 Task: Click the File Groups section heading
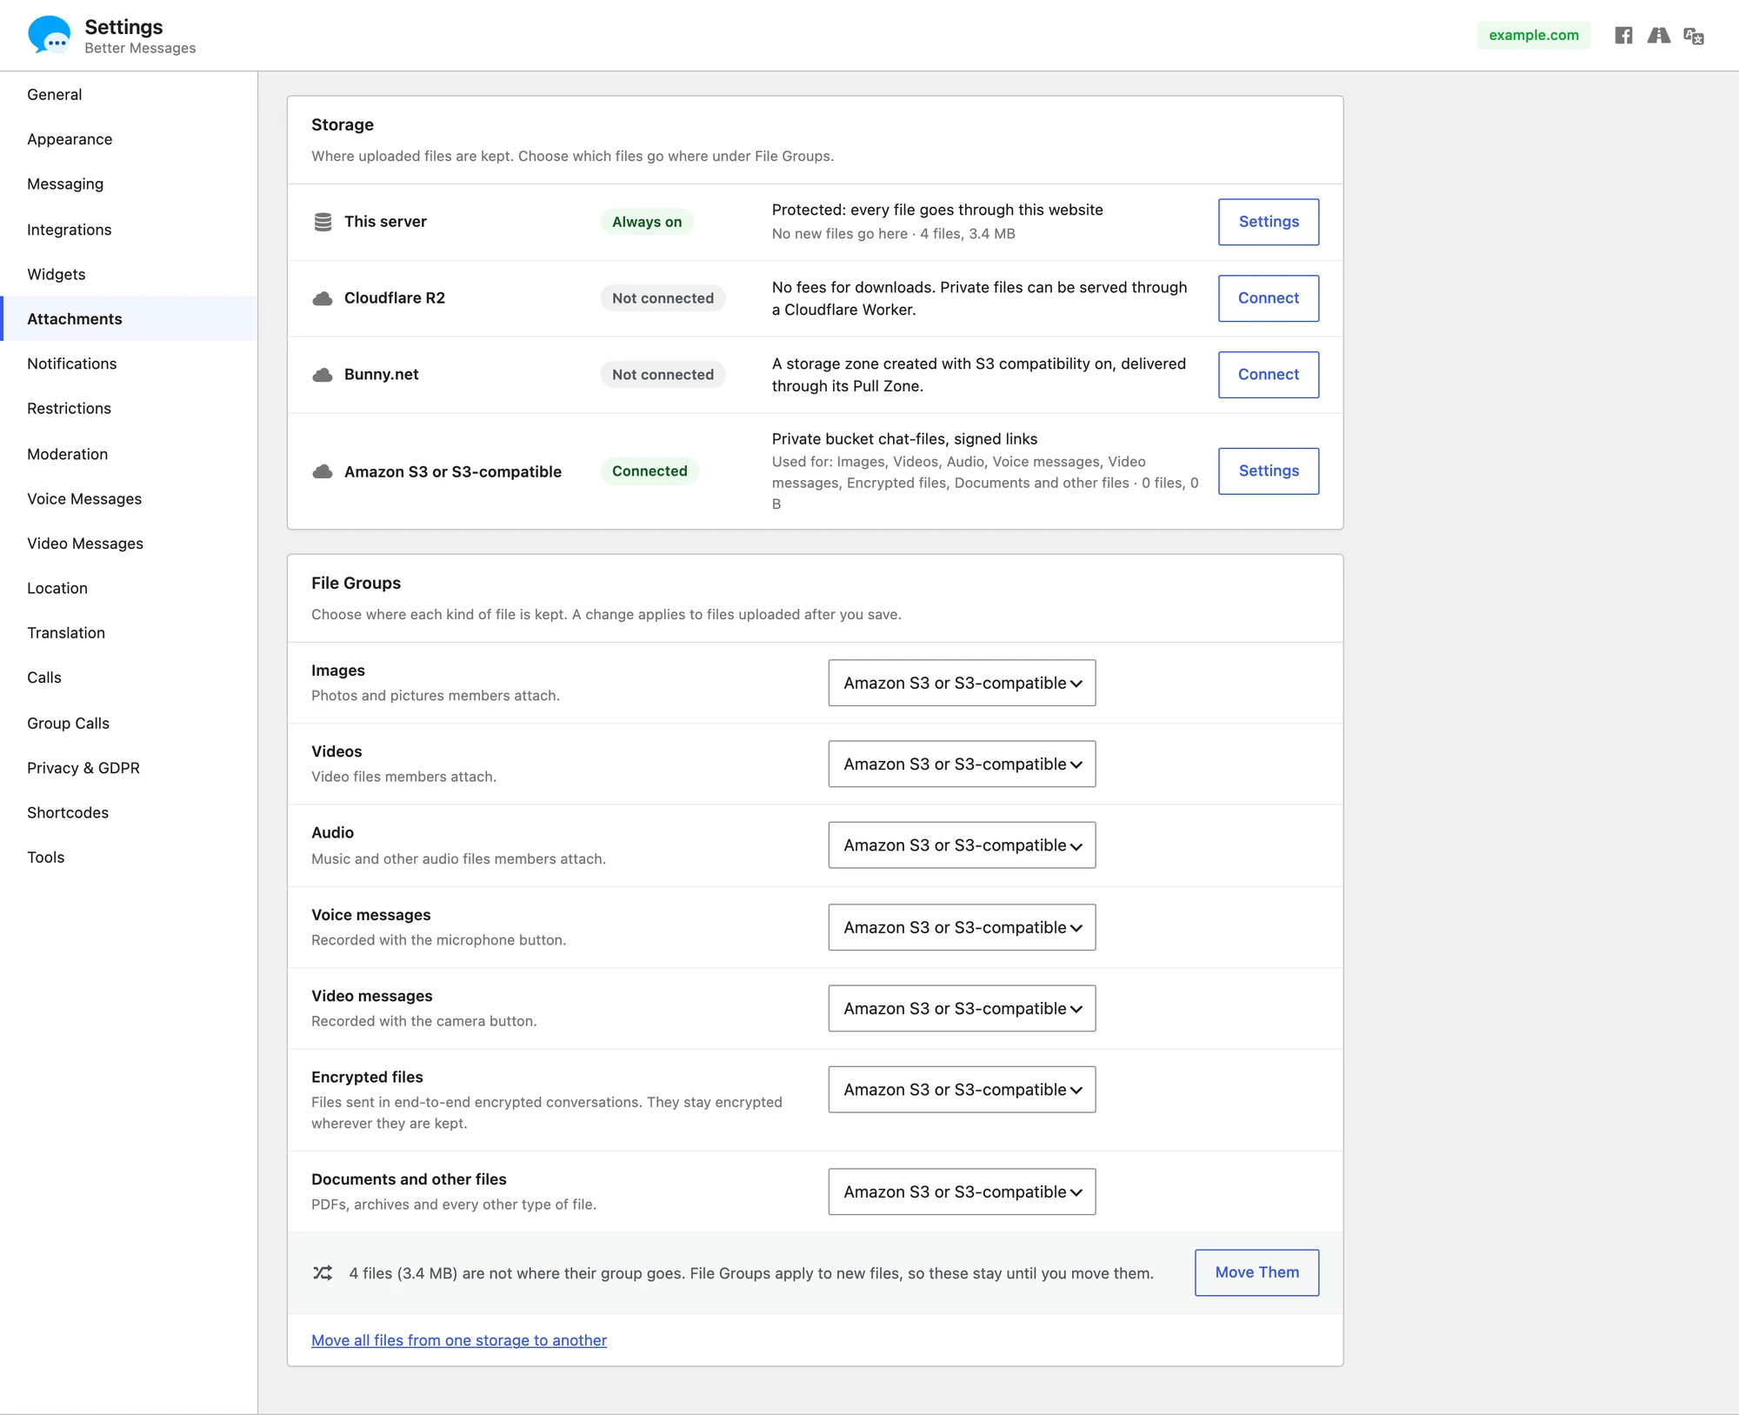[x=356, y=584]
